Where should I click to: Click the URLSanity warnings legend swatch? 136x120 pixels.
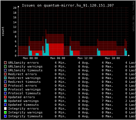[x=5, y=66]
